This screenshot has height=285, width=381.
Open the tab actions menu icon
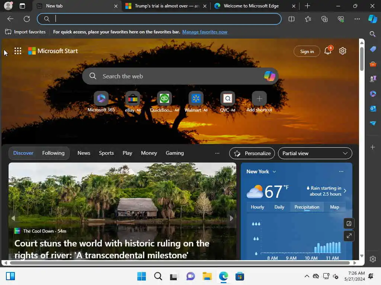pyautogui.click(x=22, y=6)
